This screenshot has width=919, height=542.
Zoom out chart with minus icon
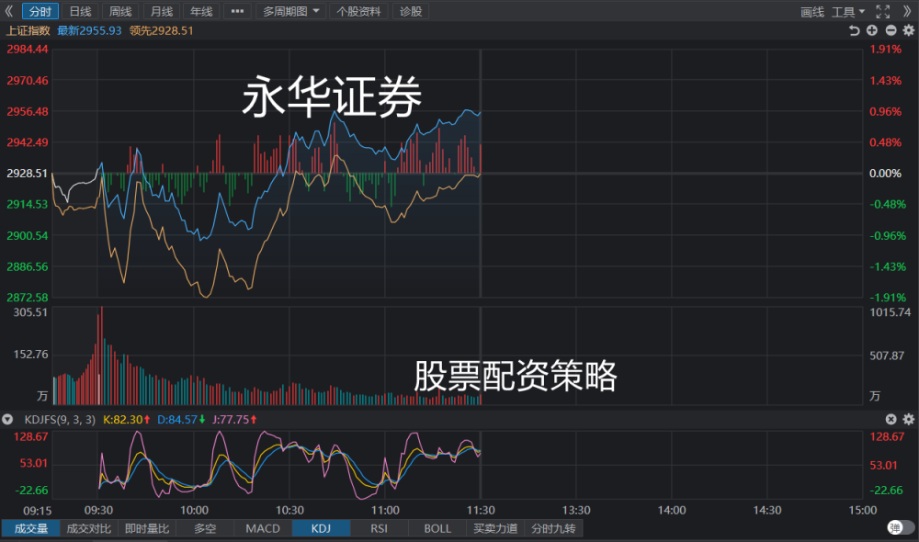(891, 30)
